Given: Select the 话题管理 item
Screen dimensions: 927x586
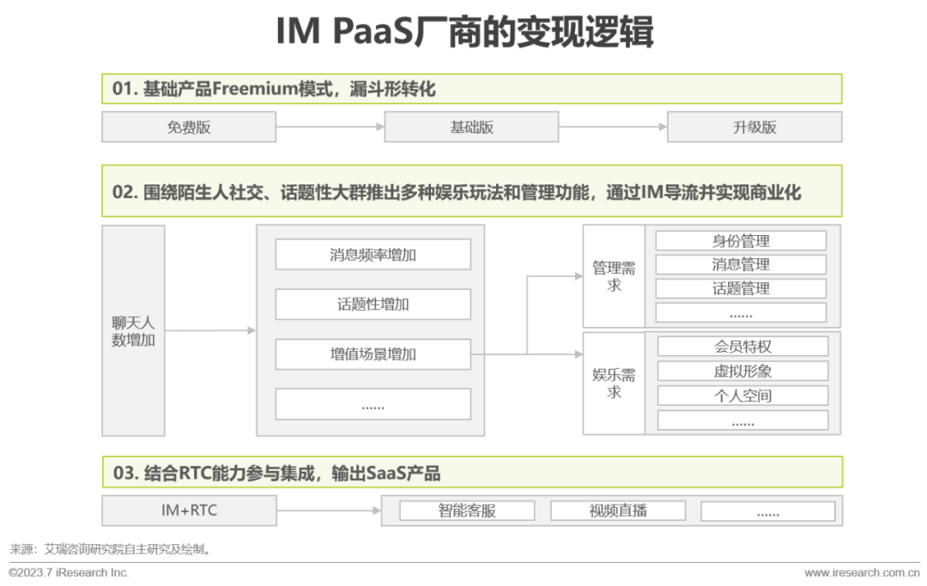Looking at the screenshot, I should click(x=741, y=288).
